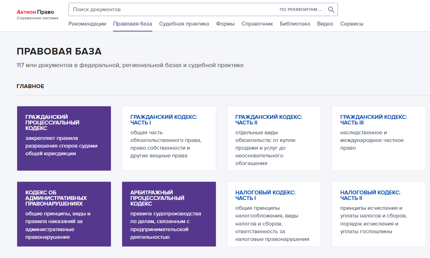Select the Правовая база tab
The width and height of the screenshot is (430, 258).
point(133,24)
